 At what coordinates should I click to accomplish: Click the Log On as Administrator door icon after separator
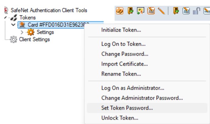pyautogui.click(x=176, y=11)
